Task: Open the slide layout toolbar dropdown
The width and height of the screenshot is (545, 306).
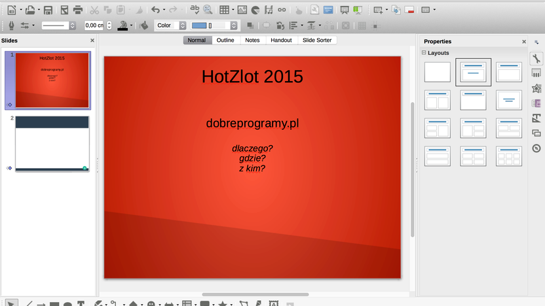Action: 434,10
